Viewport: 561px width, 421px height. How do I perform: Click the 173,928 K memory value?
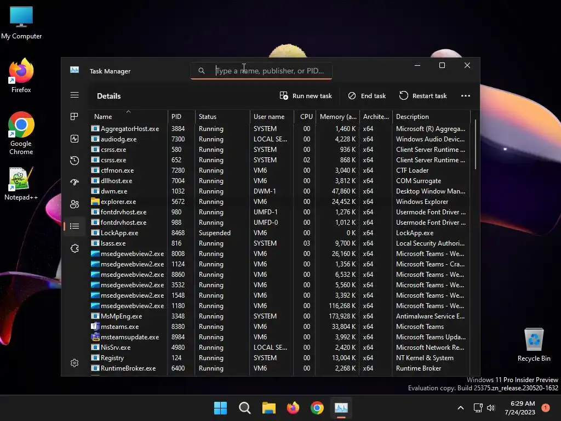tap(342, 316)
